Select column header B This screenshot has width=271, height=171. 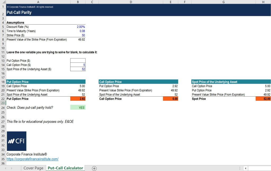click(78, 2)
